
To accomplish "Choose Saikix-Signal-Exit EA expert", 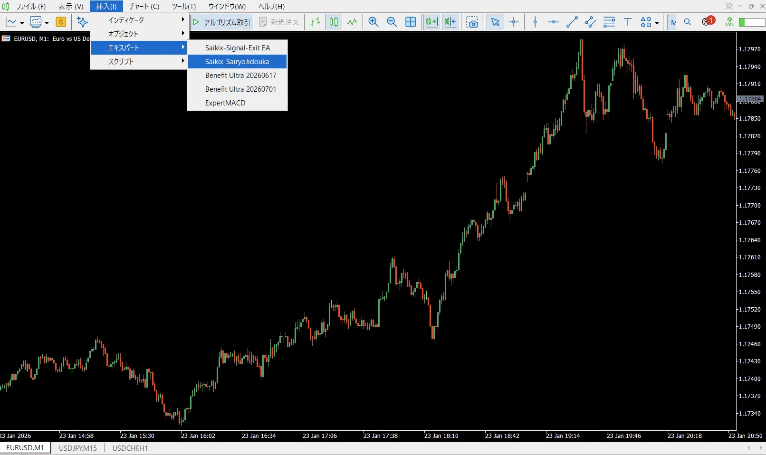I will (237, 47).
